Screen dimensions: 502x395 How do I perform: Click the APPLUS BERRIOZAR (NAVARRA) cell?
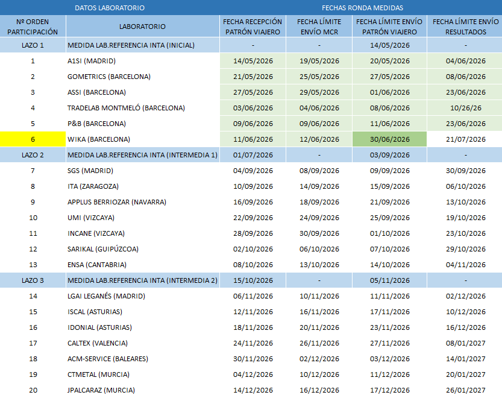pos(142,202)
